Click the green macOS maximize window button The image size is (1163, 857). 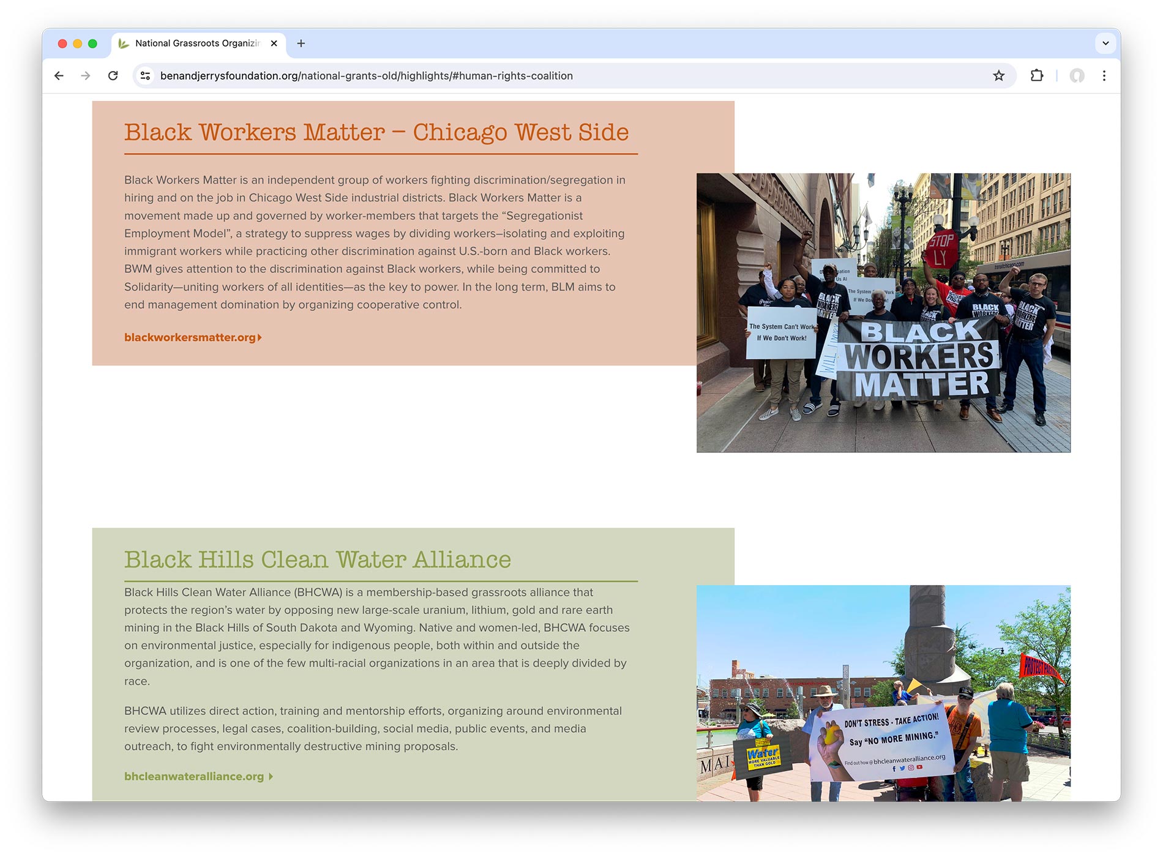point(92,43)
